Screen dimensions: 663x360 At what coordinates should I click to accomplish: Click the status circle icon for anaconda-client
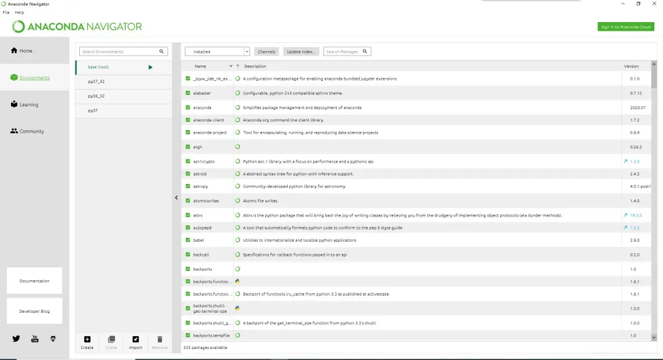[x=238, y=120]
